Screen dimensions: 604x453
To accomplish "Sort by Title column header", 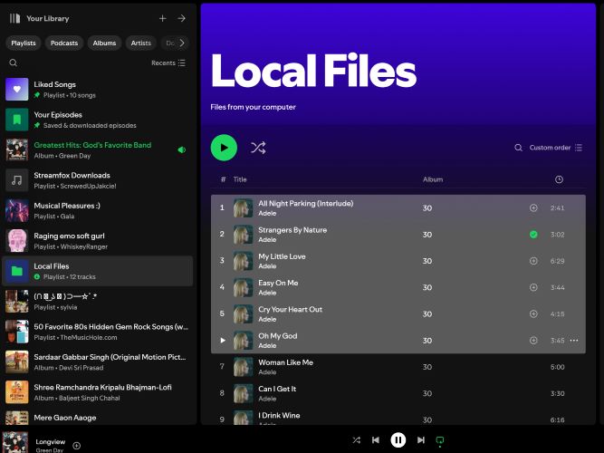I will 240,179.
